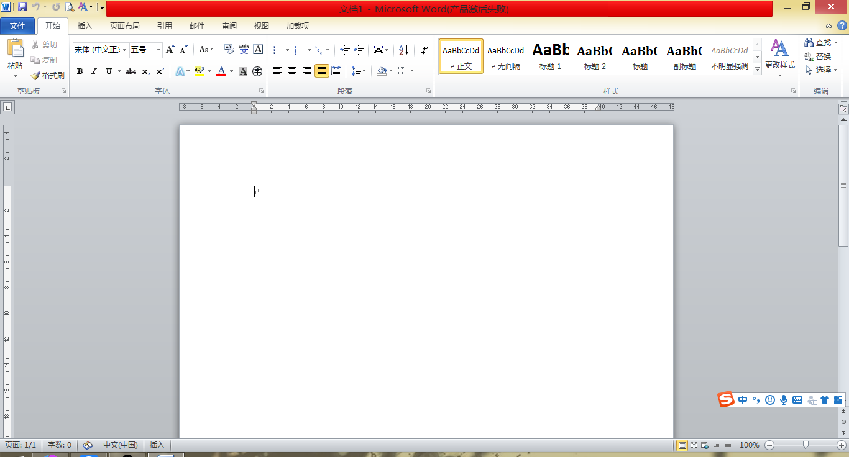The height and width of the screenshot is (457, 849).
Task: Click the 字数: 0 word count
Action: tap(60, 445)
